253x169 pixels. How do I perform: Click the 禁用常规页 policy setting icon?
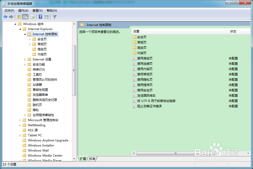134,74
